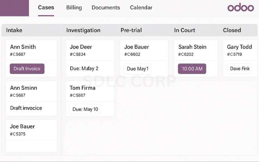Image resolution: width=259 pixels, height=162 pixels.
Task: Open the Sarah Stein case card
Action: click(x=196, y=58)
